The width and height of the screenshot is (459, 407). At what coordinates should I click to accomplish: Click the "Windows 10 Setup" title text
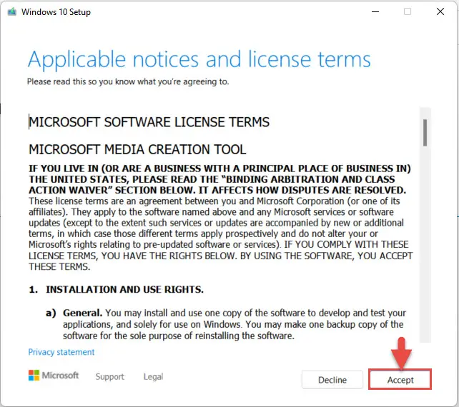(56, 12)
